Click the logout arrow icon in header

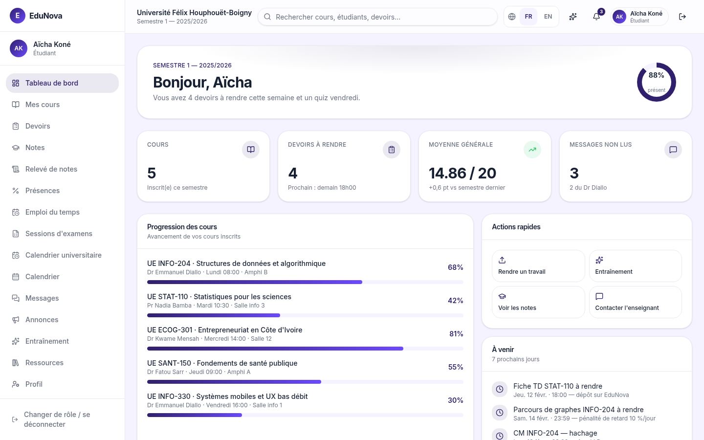point(682,17)
